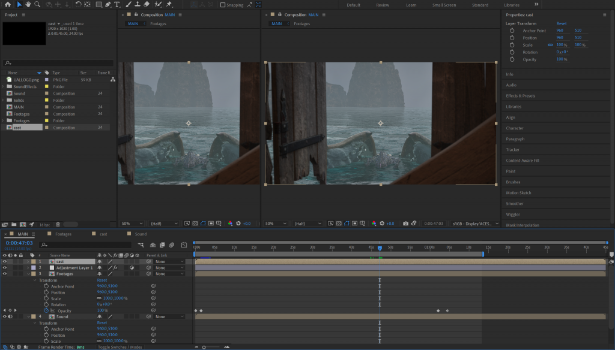The height and width of the screenshot is (350, 615).
Task: Hide Adjustment Layer 1 eye toggle
Action: (5, 268)
